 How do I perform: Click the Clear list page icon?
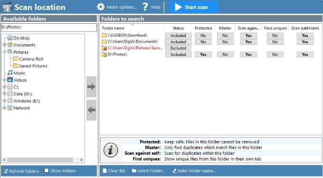coord(104,170)
